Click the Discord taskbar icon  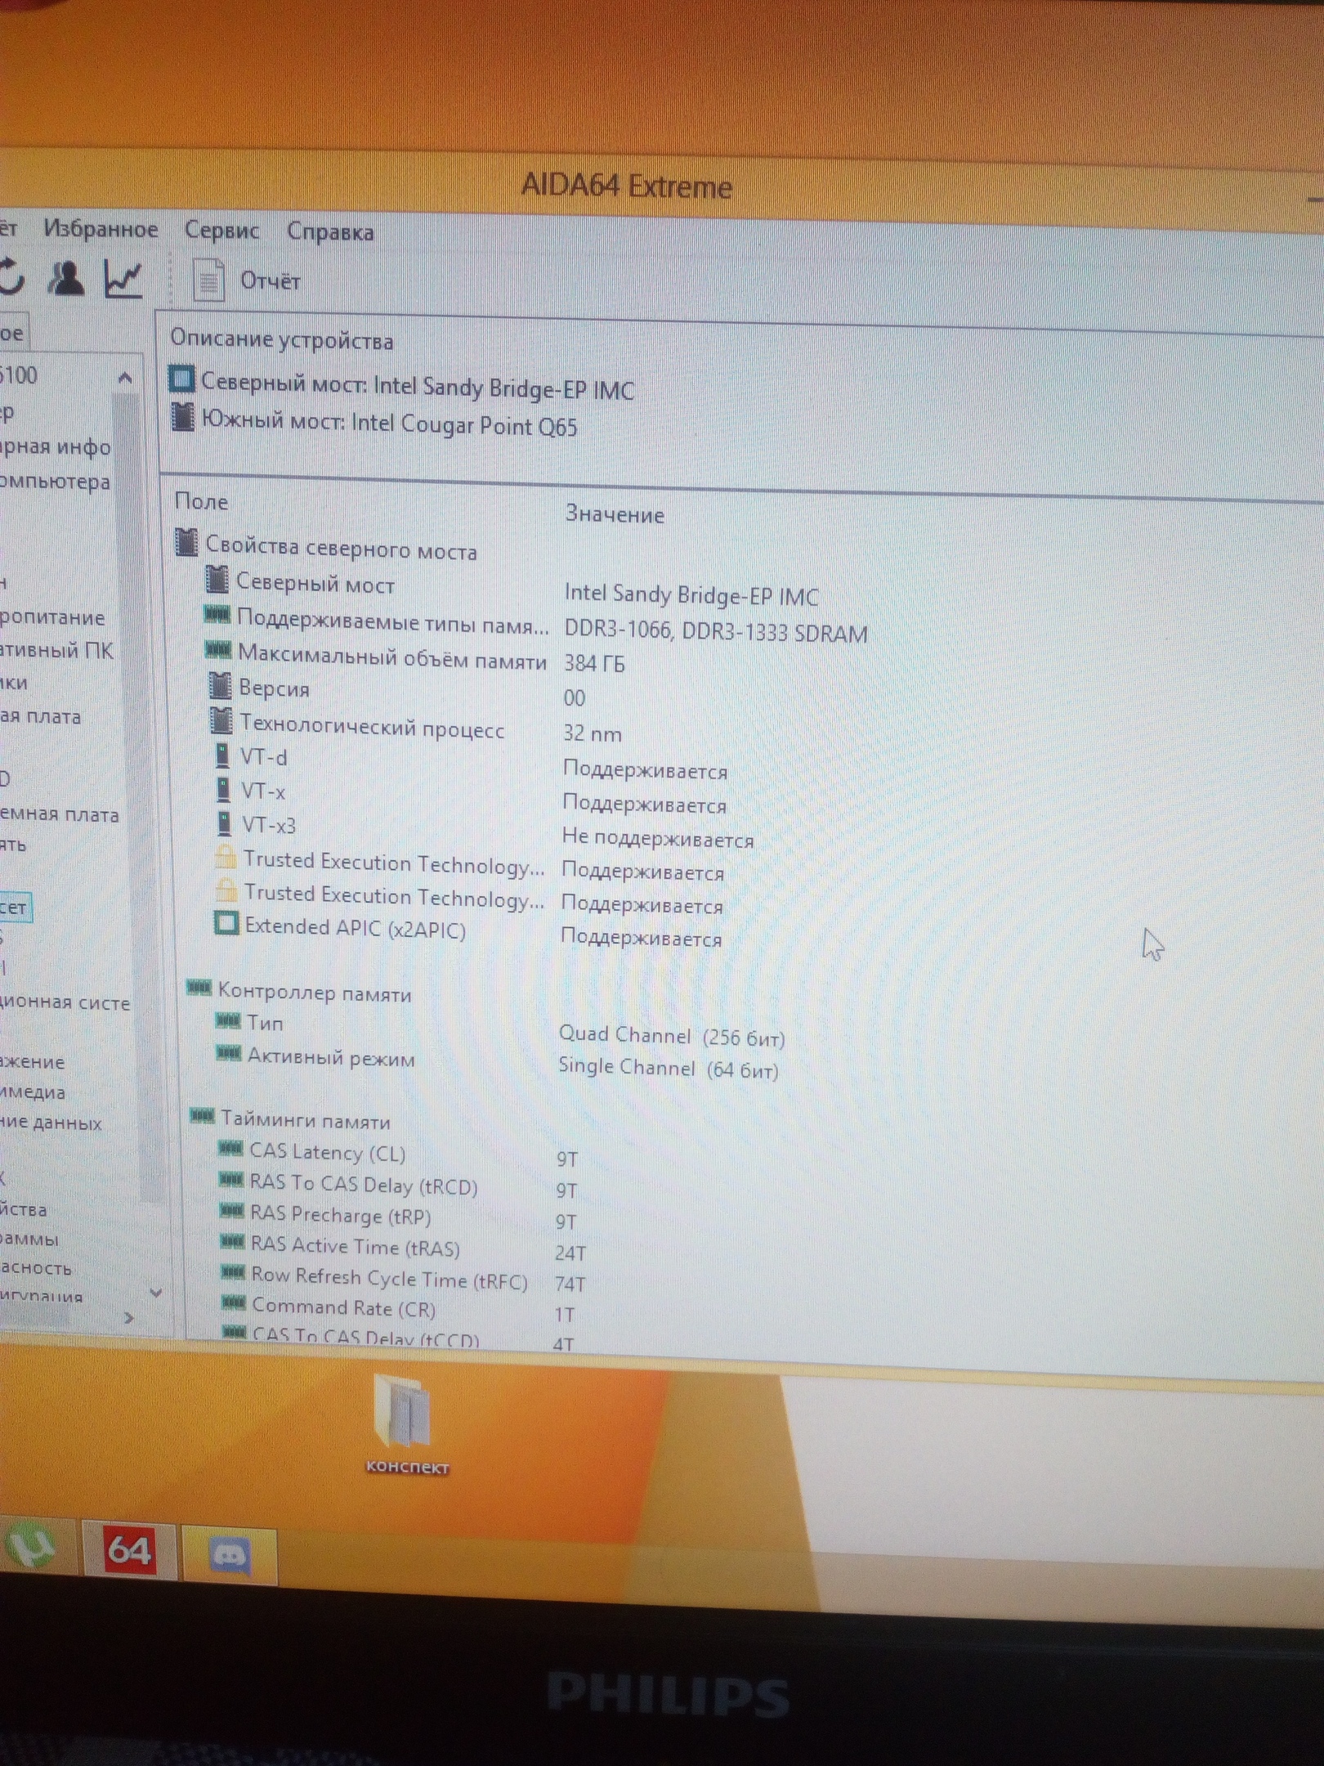pyautogui.click(x=230, y=1554)
